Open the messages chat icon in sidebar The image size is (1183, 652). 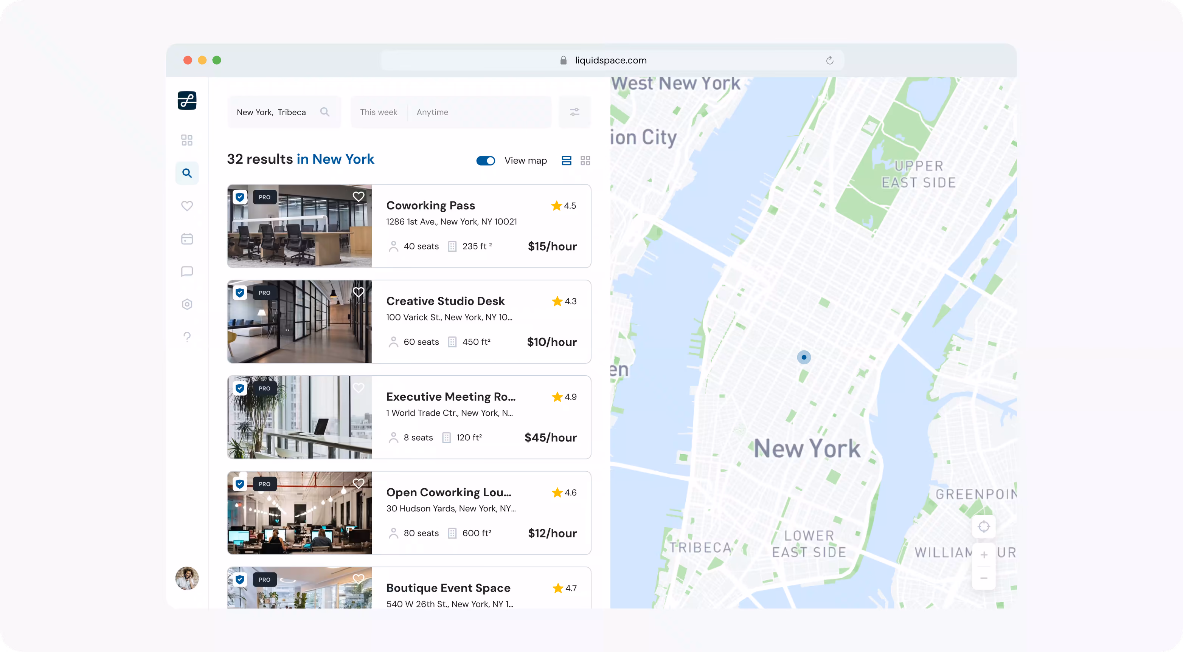pyautogui.click(x=187, y=272)
